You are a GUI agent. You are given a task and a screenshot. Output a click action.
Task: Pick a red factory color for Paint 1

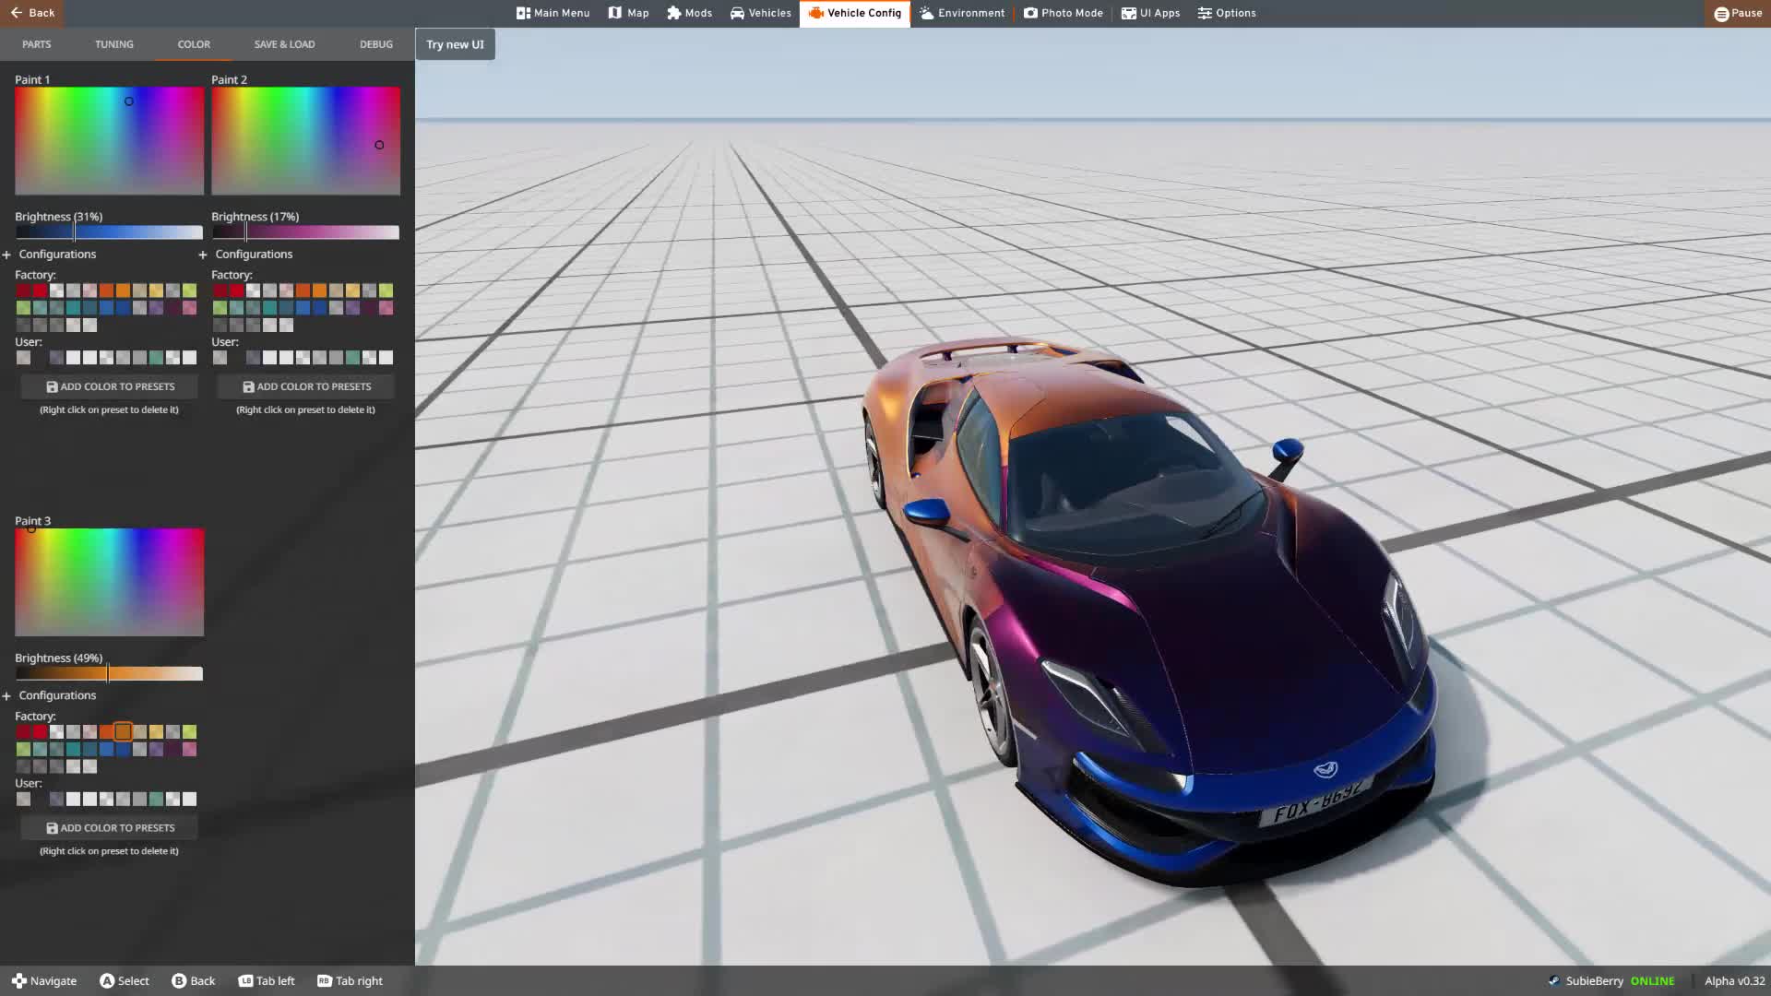coord(23,290)
